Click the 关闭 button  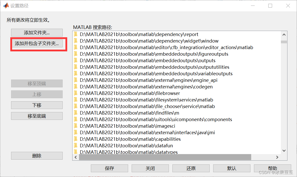pyautogui.click(x=150, y=168)
